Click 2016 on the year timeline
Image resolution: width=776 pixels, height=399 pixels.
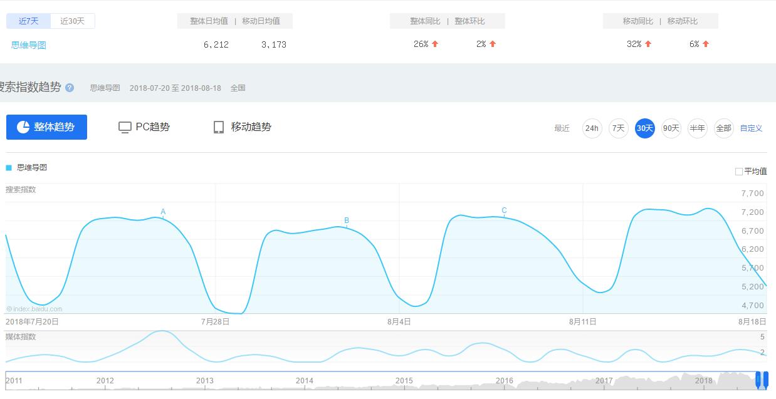[505, 380]
